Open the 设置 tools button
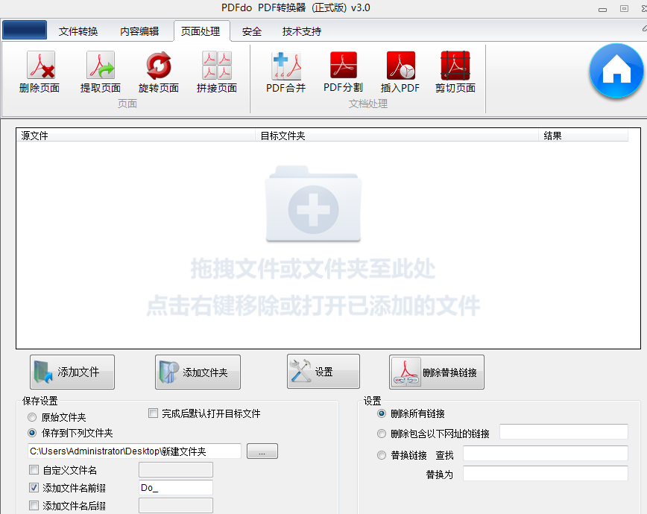Viewport: 647px width, 514px height. (323, 372)
